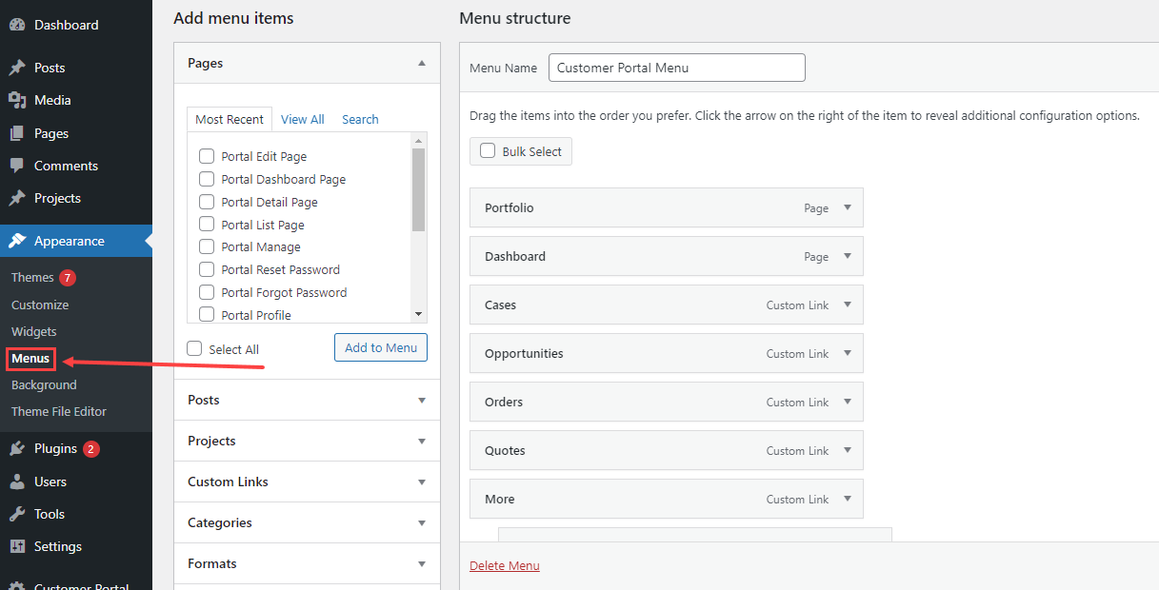1159x590 pixels.
Task: Click the Posts pushpin icon
Action: (x=17, y=68)
